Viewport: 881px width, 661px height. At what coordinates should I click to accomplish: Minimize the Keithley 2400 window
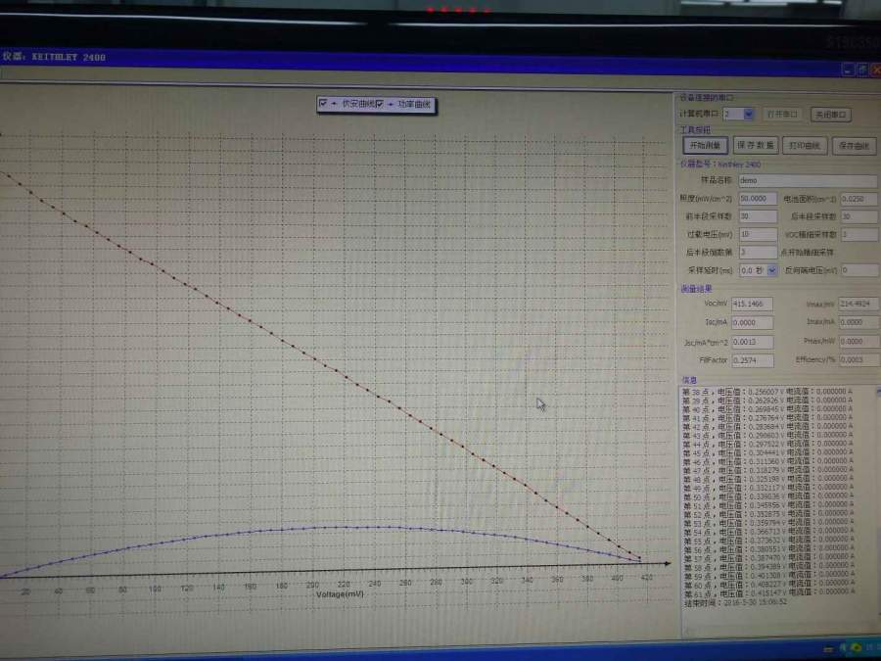point(848,70)
